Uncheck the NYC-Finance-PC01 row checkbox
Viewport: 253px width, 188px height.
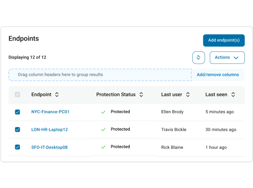(18, 112)
